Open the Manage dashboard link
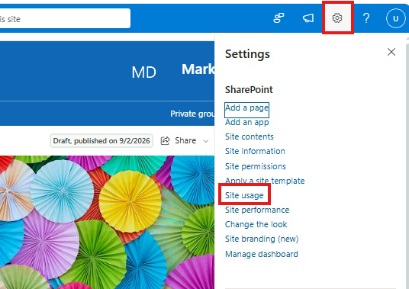The image size is (409, 289). coord(262,254)
